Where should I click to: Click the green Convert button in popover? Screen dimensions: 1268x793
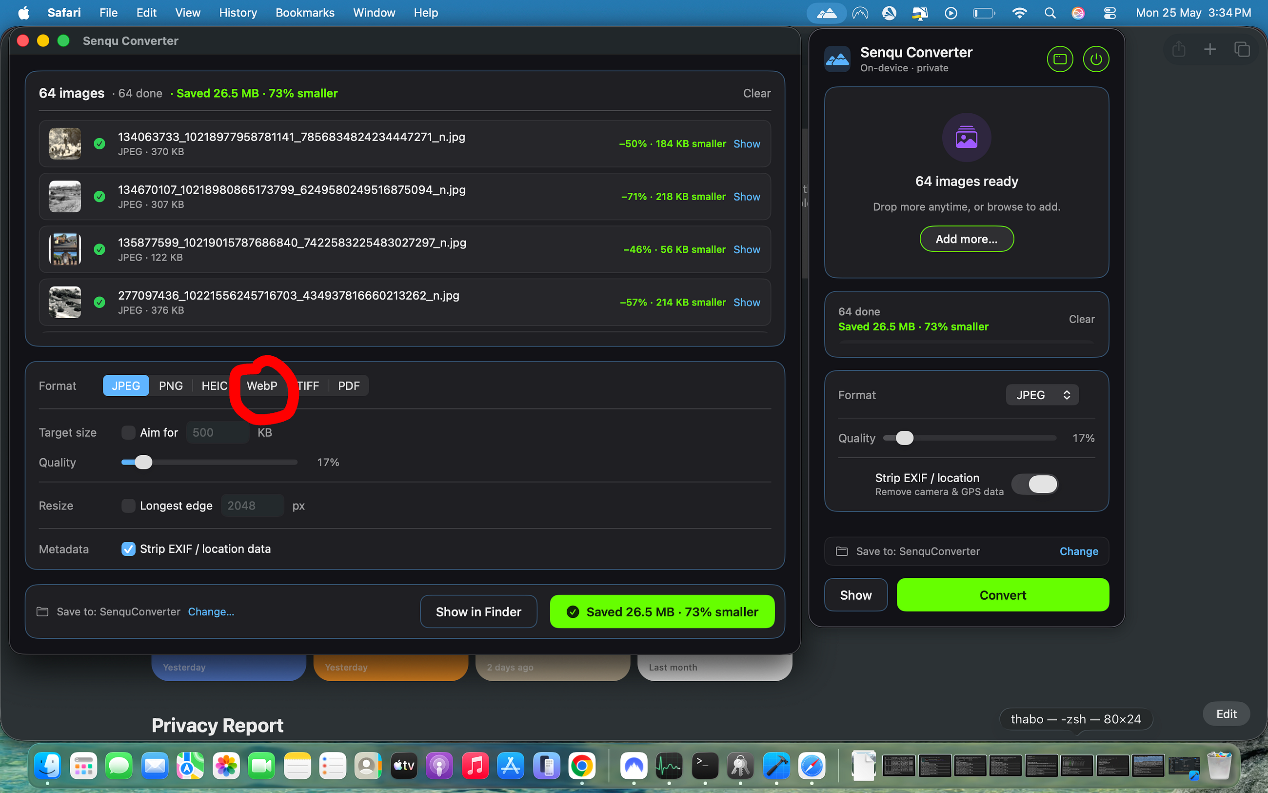coord(1003,595)
